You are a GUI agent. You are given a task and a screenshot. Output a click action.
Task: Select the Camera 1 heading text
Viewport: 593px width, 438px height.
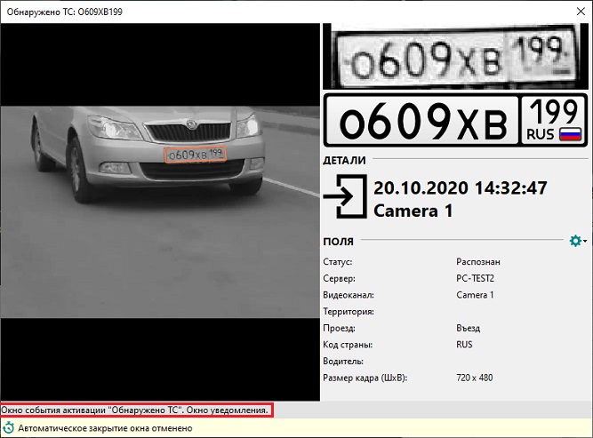pos(413,211)
